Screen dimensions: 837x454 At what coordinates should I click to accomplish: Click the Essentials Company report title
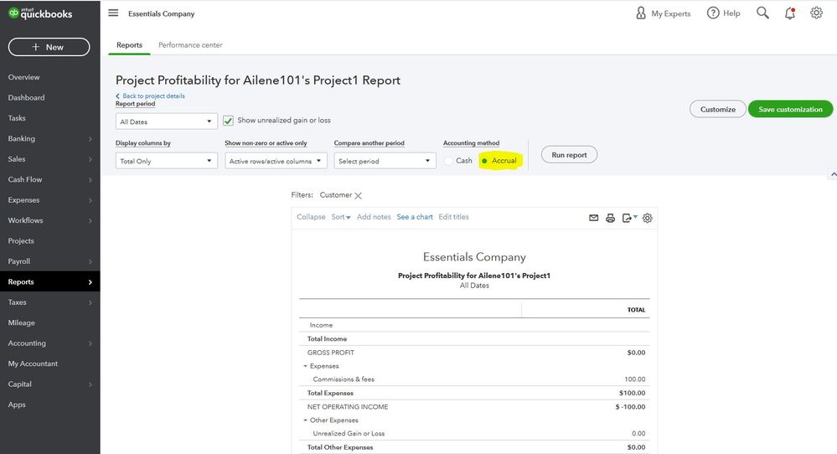pyautogui.click(x=474, y=257)
